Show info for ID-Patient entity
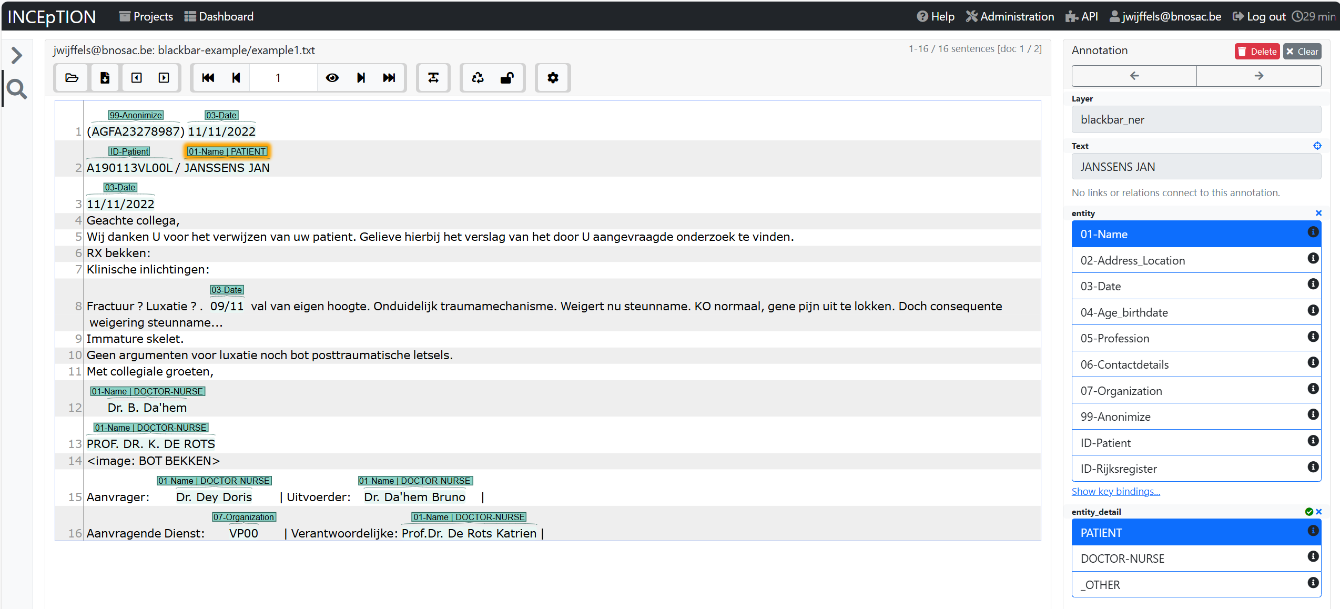Viewport: 1340px width, 609px height. tap(1313, 440)
